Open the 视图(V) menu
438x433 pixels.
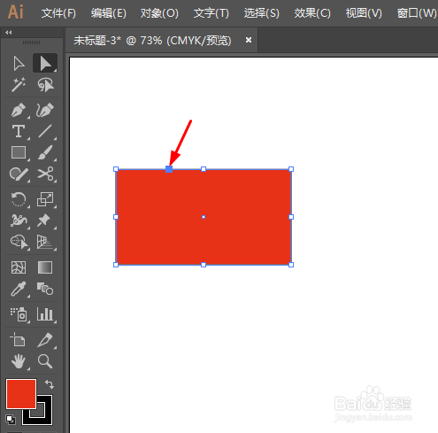(x=364, y=13)
